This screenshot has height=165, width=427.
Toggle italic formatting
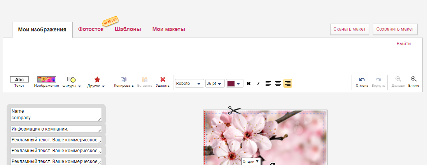pyautogui.click(x=259, y=84)
